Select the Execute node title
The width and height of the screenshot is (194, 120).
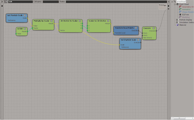[x=147, y=28]
